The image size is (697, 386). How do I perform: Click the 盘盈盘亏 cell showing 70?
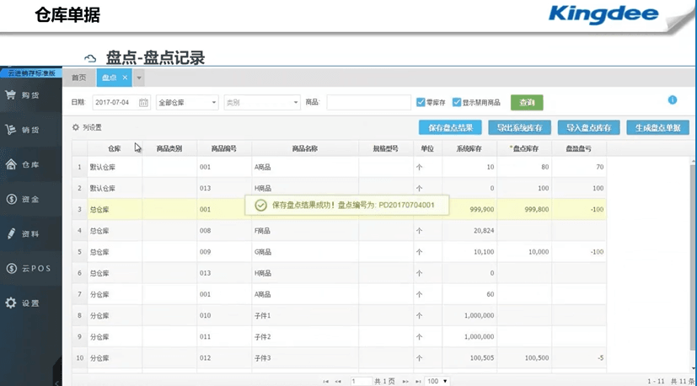click(x=579, y=167)
